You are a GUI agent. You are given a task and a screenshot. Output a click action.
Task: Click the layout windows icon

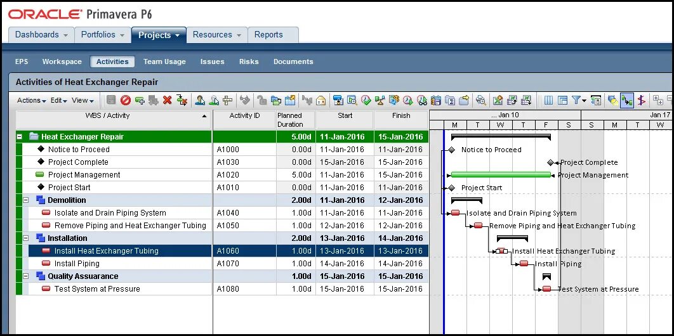click(x=563, y=100)
